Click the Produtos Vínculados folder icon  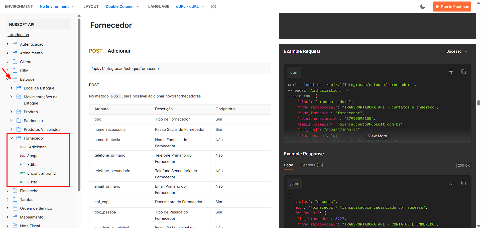pyautogui.click(x=19, y=129)
